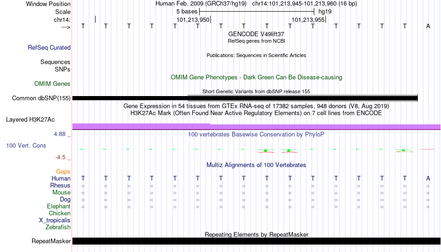Click the RefSeq Curated track label

(x=49, y=47)
